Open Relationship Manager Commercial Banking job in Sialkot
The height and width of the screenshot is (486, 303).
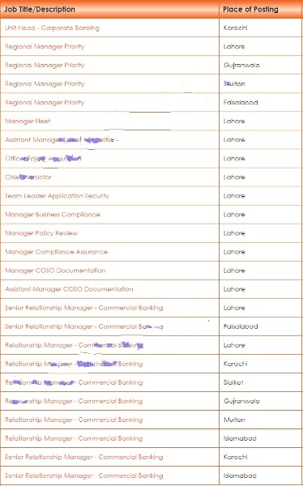[74, 382]
